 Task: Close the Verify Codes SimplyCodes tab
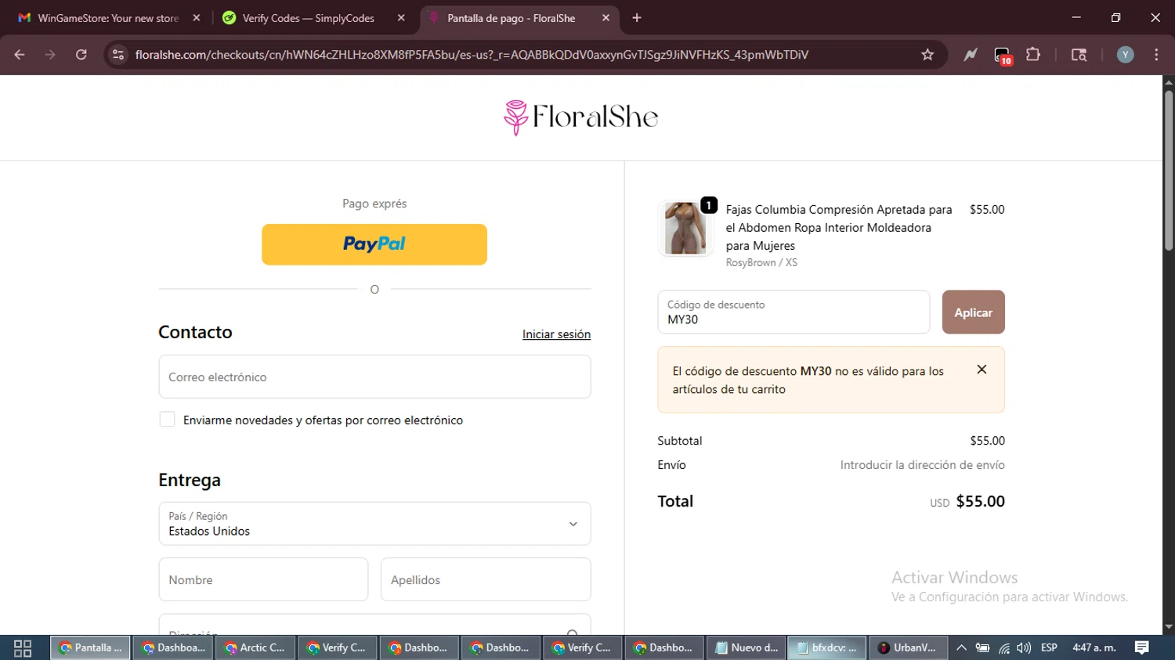tap(401, 18)
